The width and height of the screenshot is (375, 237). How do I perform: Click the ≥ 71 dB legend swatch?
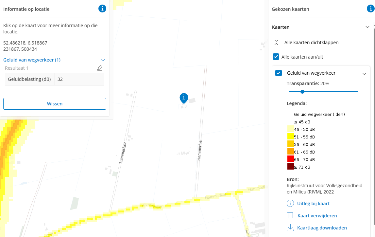pos(290,166)
